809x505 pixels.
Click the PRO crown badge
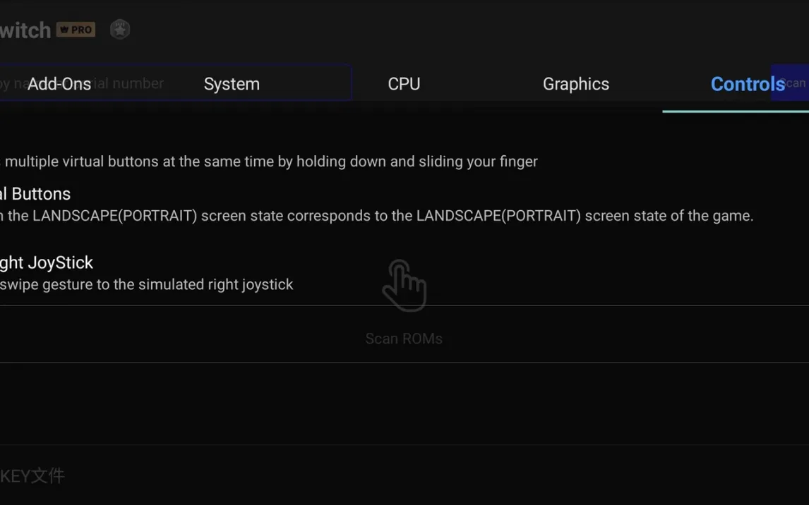tap(76, 30)
